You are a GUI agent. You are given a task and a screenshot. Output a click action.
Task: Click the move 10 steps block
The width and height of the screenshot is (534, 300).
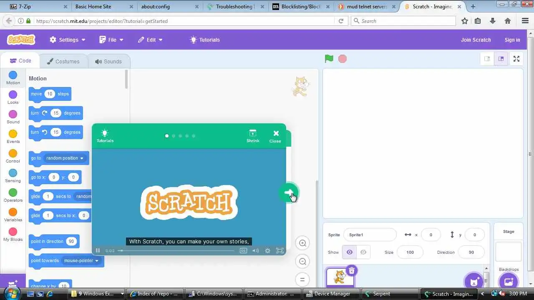[x=50, y=94]
